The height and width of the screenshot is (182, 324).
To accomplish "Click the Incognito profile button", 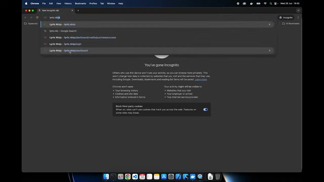I will click(286, 18).
